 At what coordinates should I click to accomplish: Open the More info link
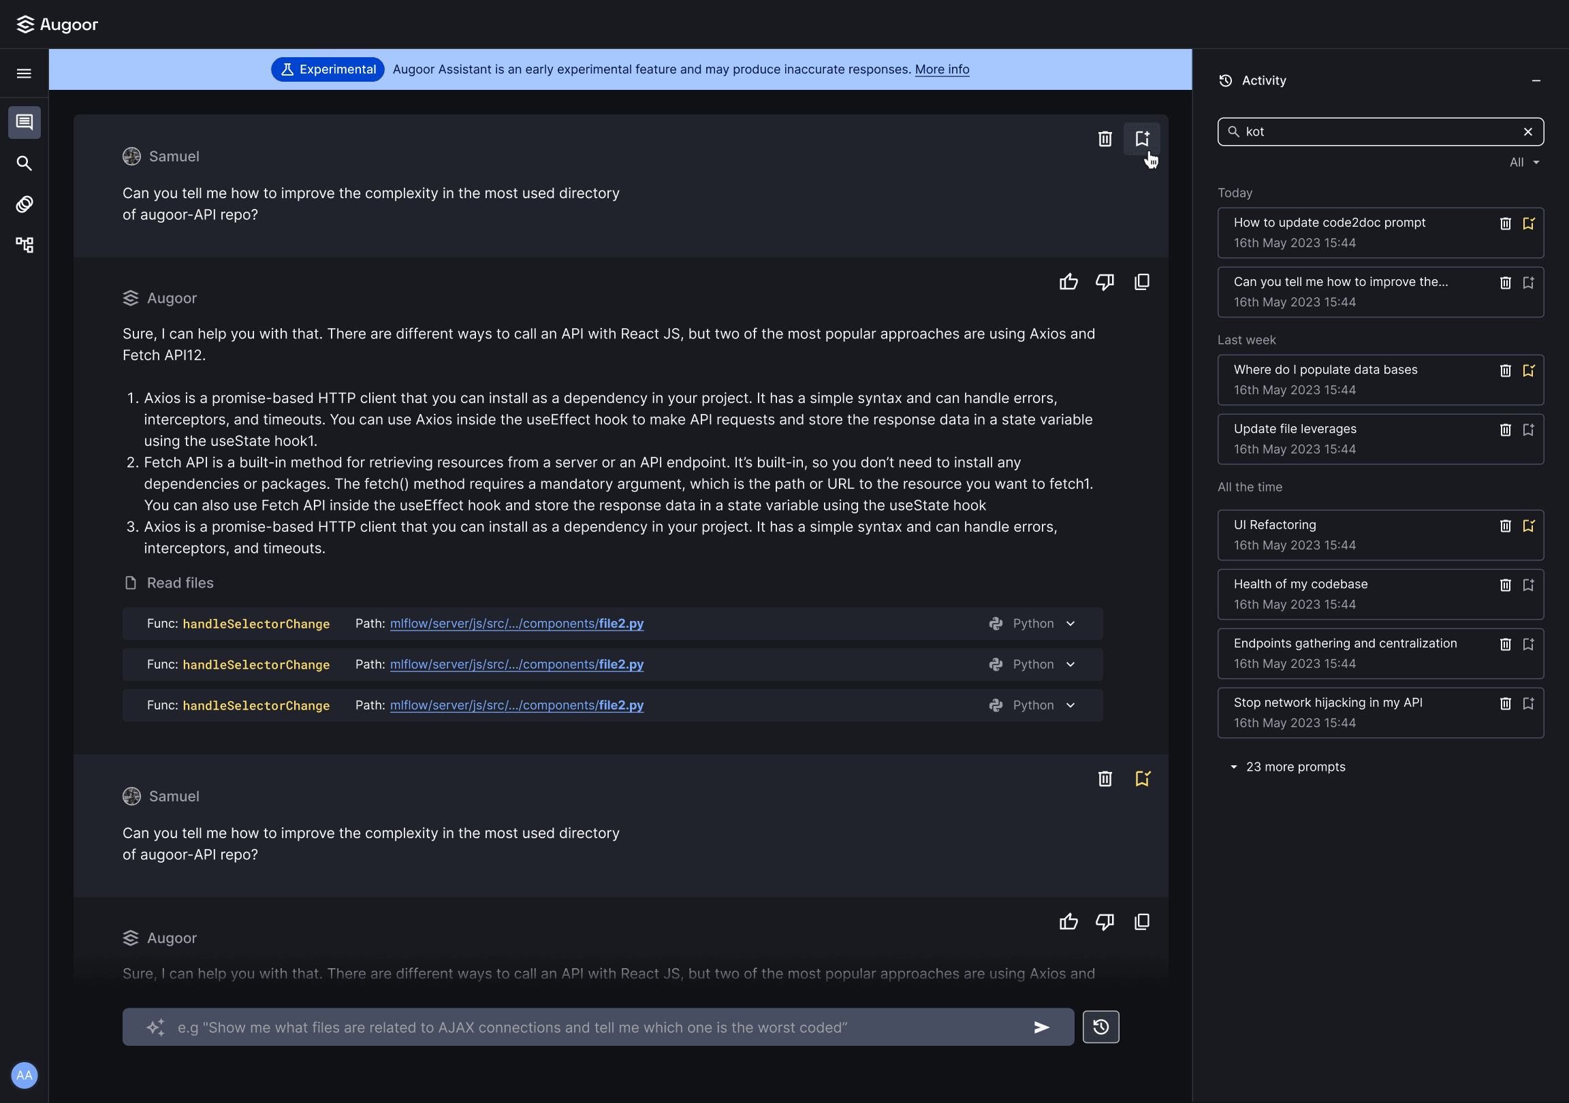pyautogui.click(x=942, y=69)
